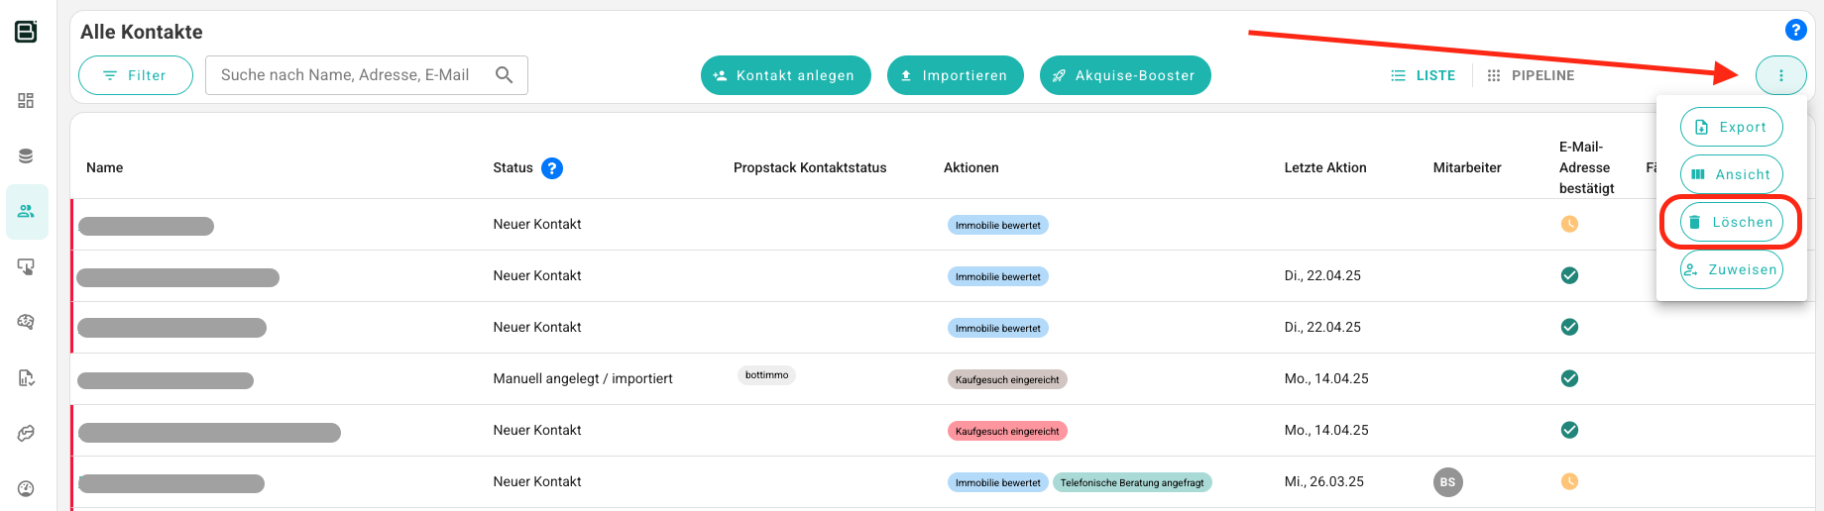Select the contacts people icon in the sidebar
This screenshot has width=1824, height=511.
click(27, 212)
